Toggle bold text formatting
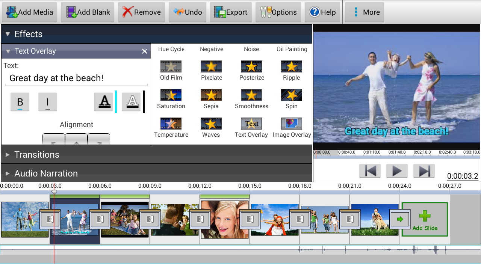481x264 pixels. (20, 102)
